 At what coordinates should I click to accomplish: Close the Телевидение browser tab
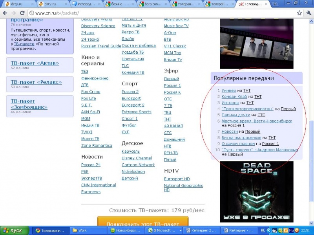tap(266, 4)
